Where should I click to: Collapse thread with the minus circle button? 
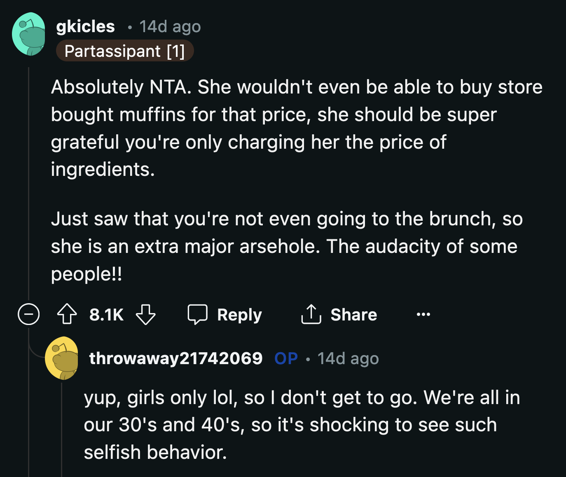[29, 315]
